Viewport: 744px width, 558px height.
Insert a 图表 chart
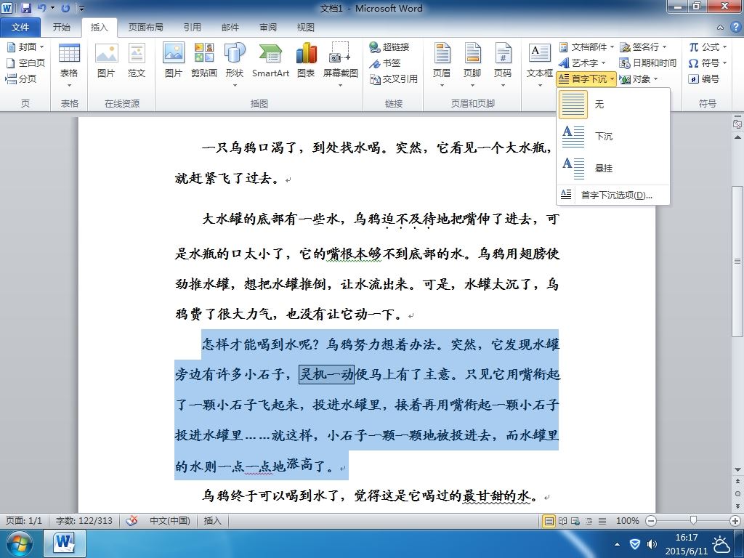coord(306,61)
